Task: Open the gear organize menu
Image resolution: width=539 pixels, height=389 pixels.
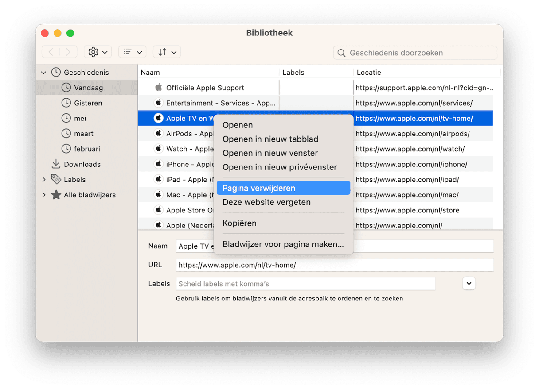Action: point(98,52)
